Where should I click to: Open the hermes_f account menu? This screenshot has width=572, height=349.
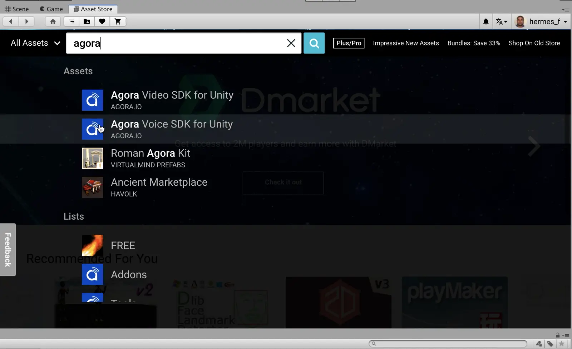tap(541, 21)
